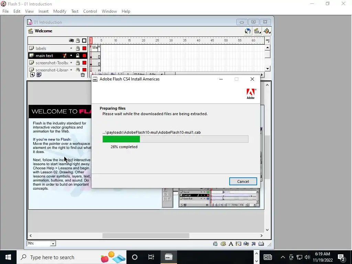Open the notifications action center
Screen dimensions: 352x264
pos(341,257)
